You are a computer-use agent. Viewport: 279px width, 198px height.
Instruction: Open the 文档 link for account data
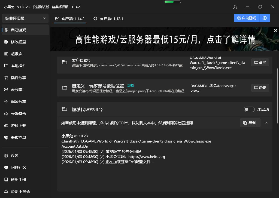coord(130,85)
